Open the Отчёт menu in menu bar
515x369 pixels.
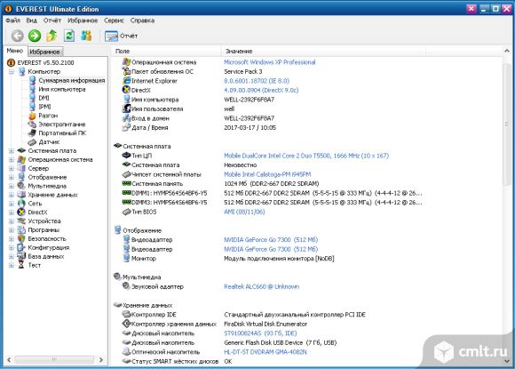pos(52,20)
